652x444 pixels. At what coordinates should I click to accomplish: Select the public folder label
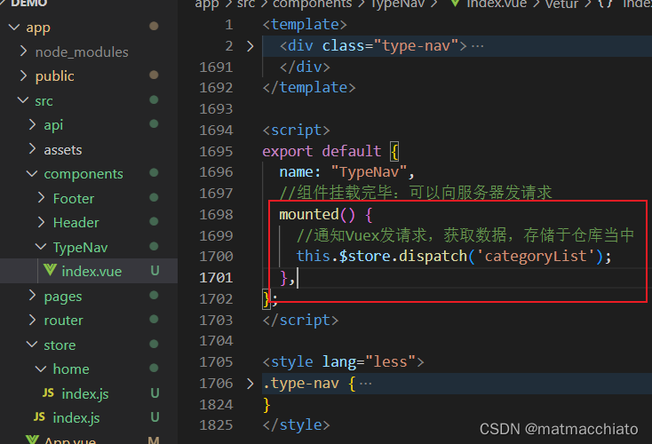(x=54, y=76)
